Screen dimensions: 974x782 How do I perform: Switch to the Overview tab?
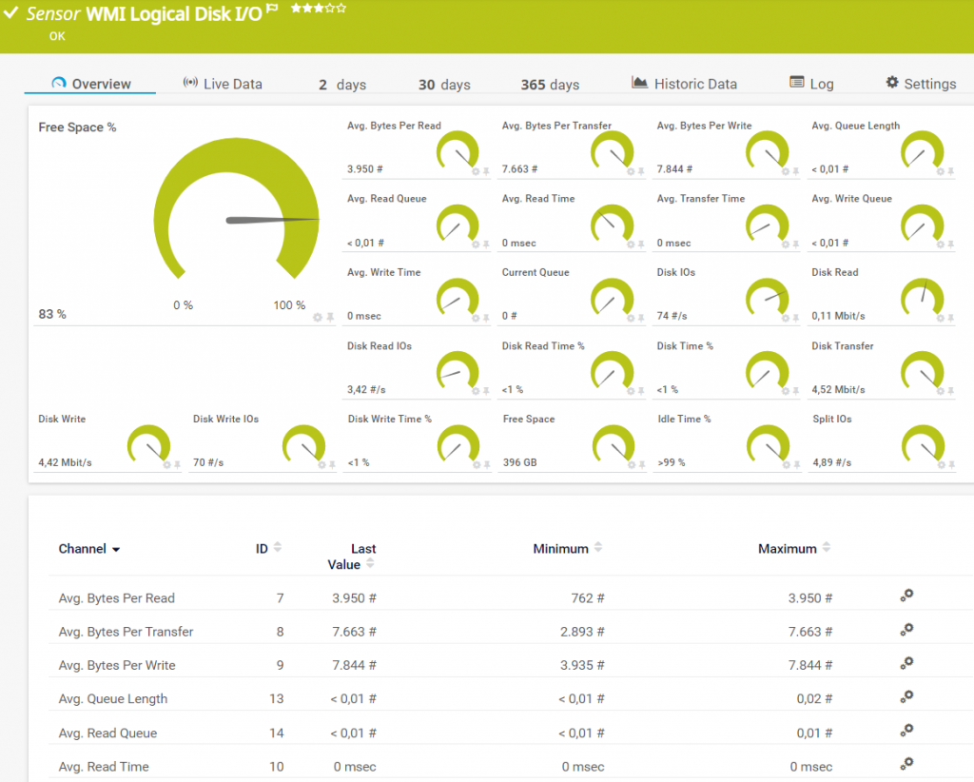[x=100, y=83]
